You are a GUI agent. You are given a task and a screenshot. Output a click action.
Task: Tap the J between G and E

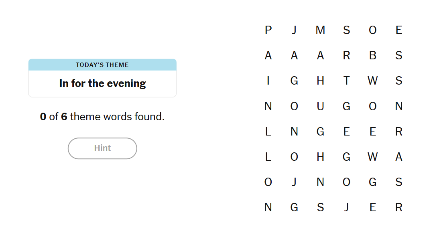pos(346,207)
